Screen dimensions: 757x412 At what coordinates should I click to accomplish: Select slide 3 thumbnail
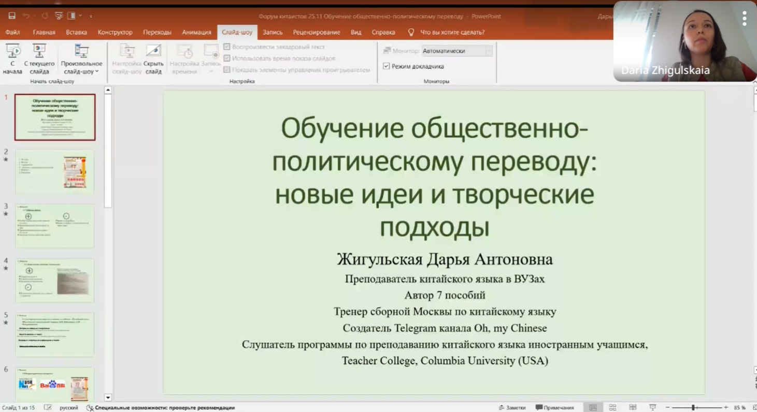55,226
